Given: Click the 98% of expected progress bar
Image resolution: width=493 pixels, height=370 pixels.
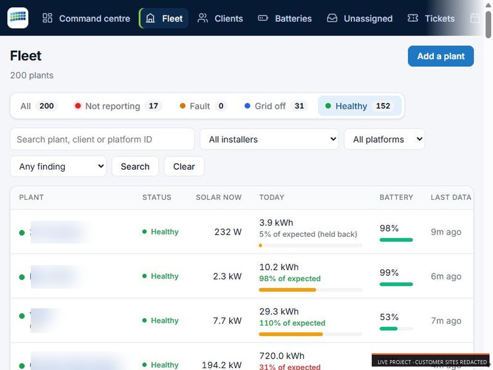Looking at the screenshot, I should 311,290.
